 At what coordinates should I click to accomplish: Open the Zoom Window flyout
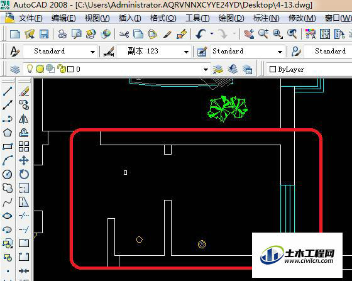click(x=278, y=35)
